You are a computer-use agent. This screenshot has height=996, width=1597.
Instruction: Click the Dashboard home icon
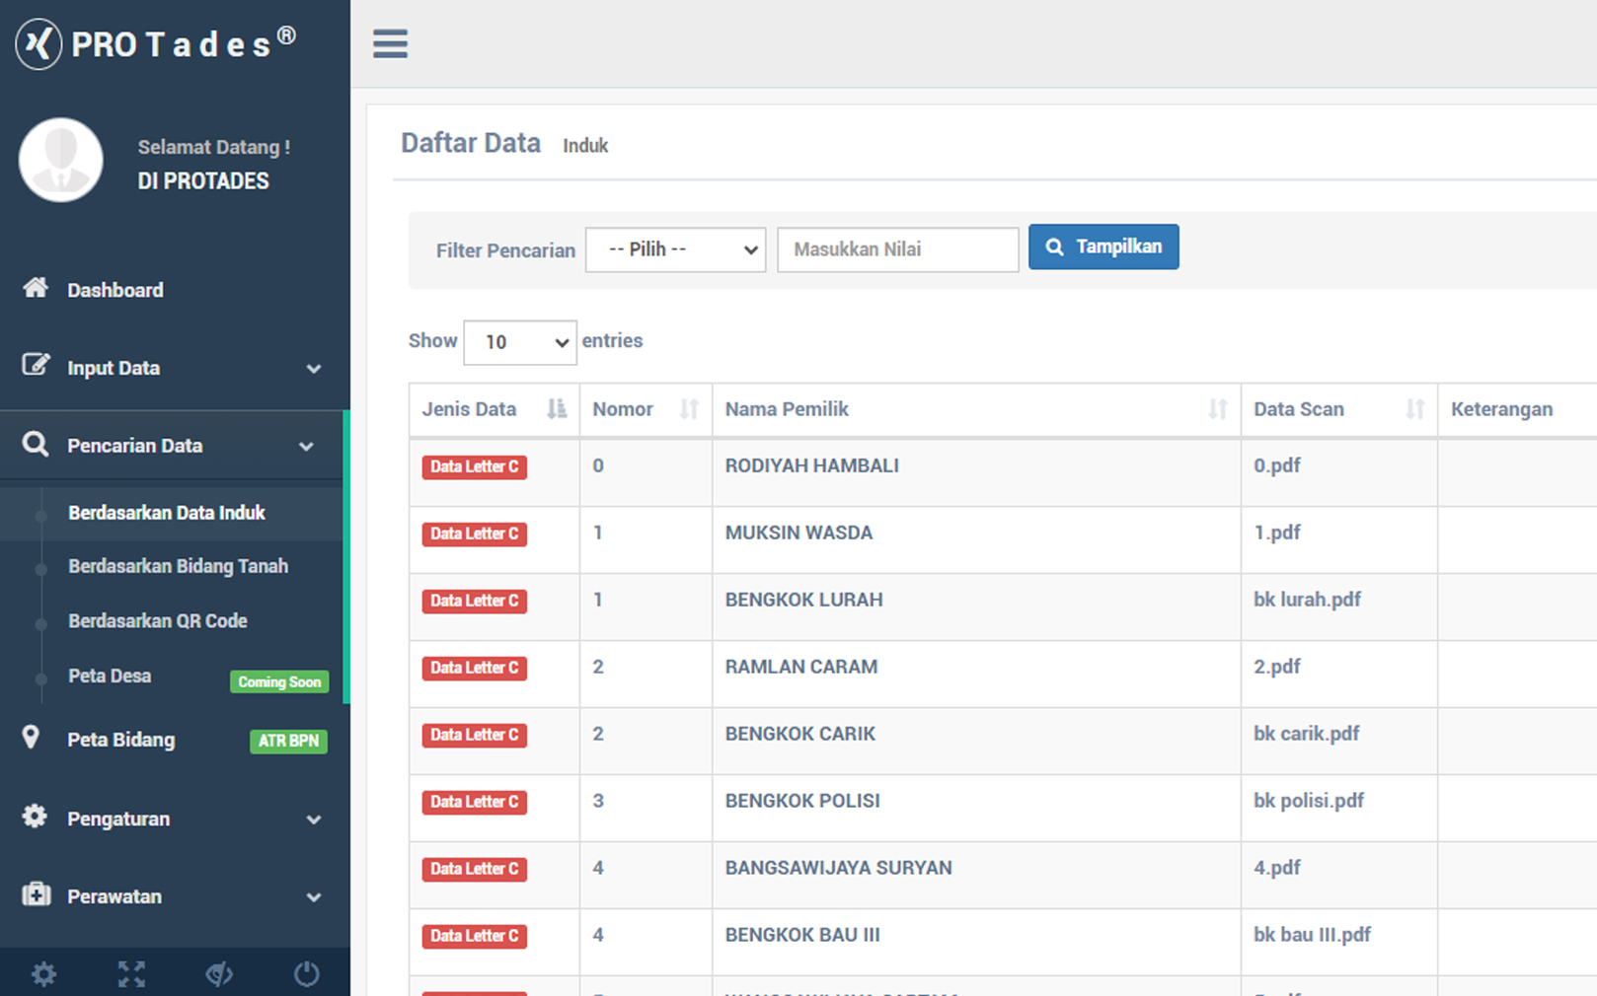pos(36,288)
